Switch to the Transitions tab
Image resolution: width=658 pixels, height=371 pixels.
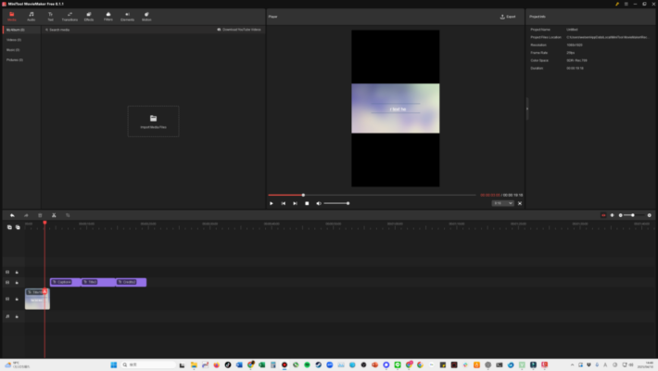[x=70, y=16]
